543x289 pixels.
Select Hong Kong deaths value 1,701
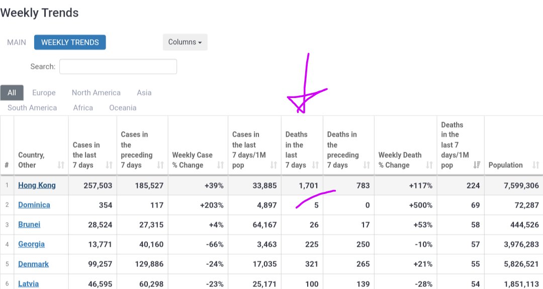[x=308, y=185]
